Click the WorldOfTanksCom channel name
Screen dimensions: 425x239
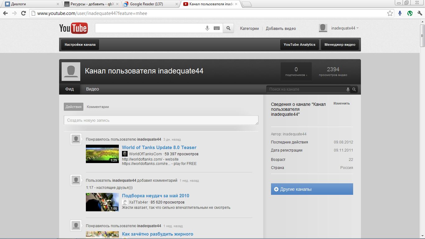pyautogui.click(x=145, y=154)
